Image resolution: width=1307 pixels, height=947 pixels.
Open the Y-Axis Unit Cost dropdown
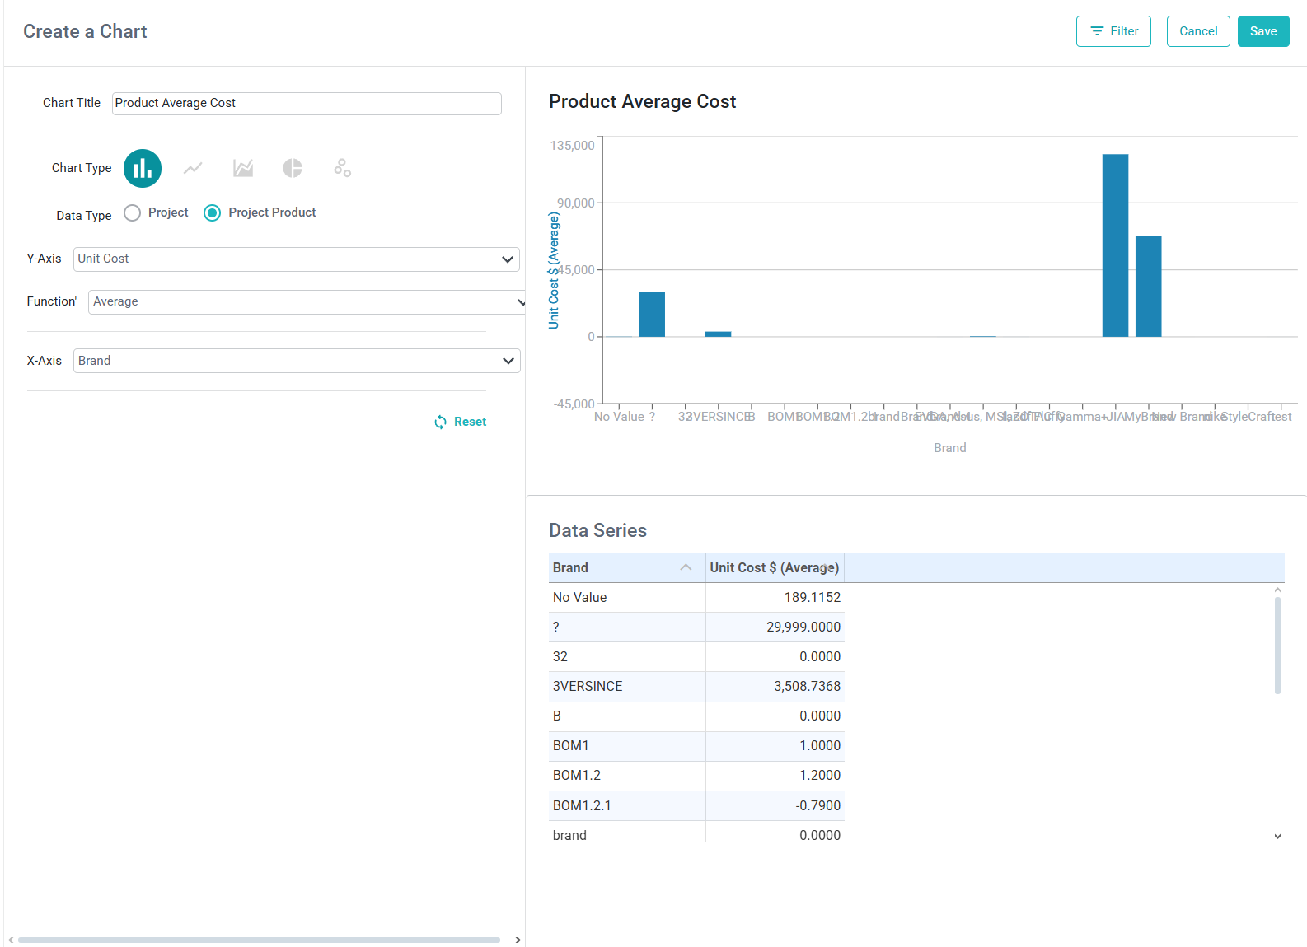[x=297, y=259]
